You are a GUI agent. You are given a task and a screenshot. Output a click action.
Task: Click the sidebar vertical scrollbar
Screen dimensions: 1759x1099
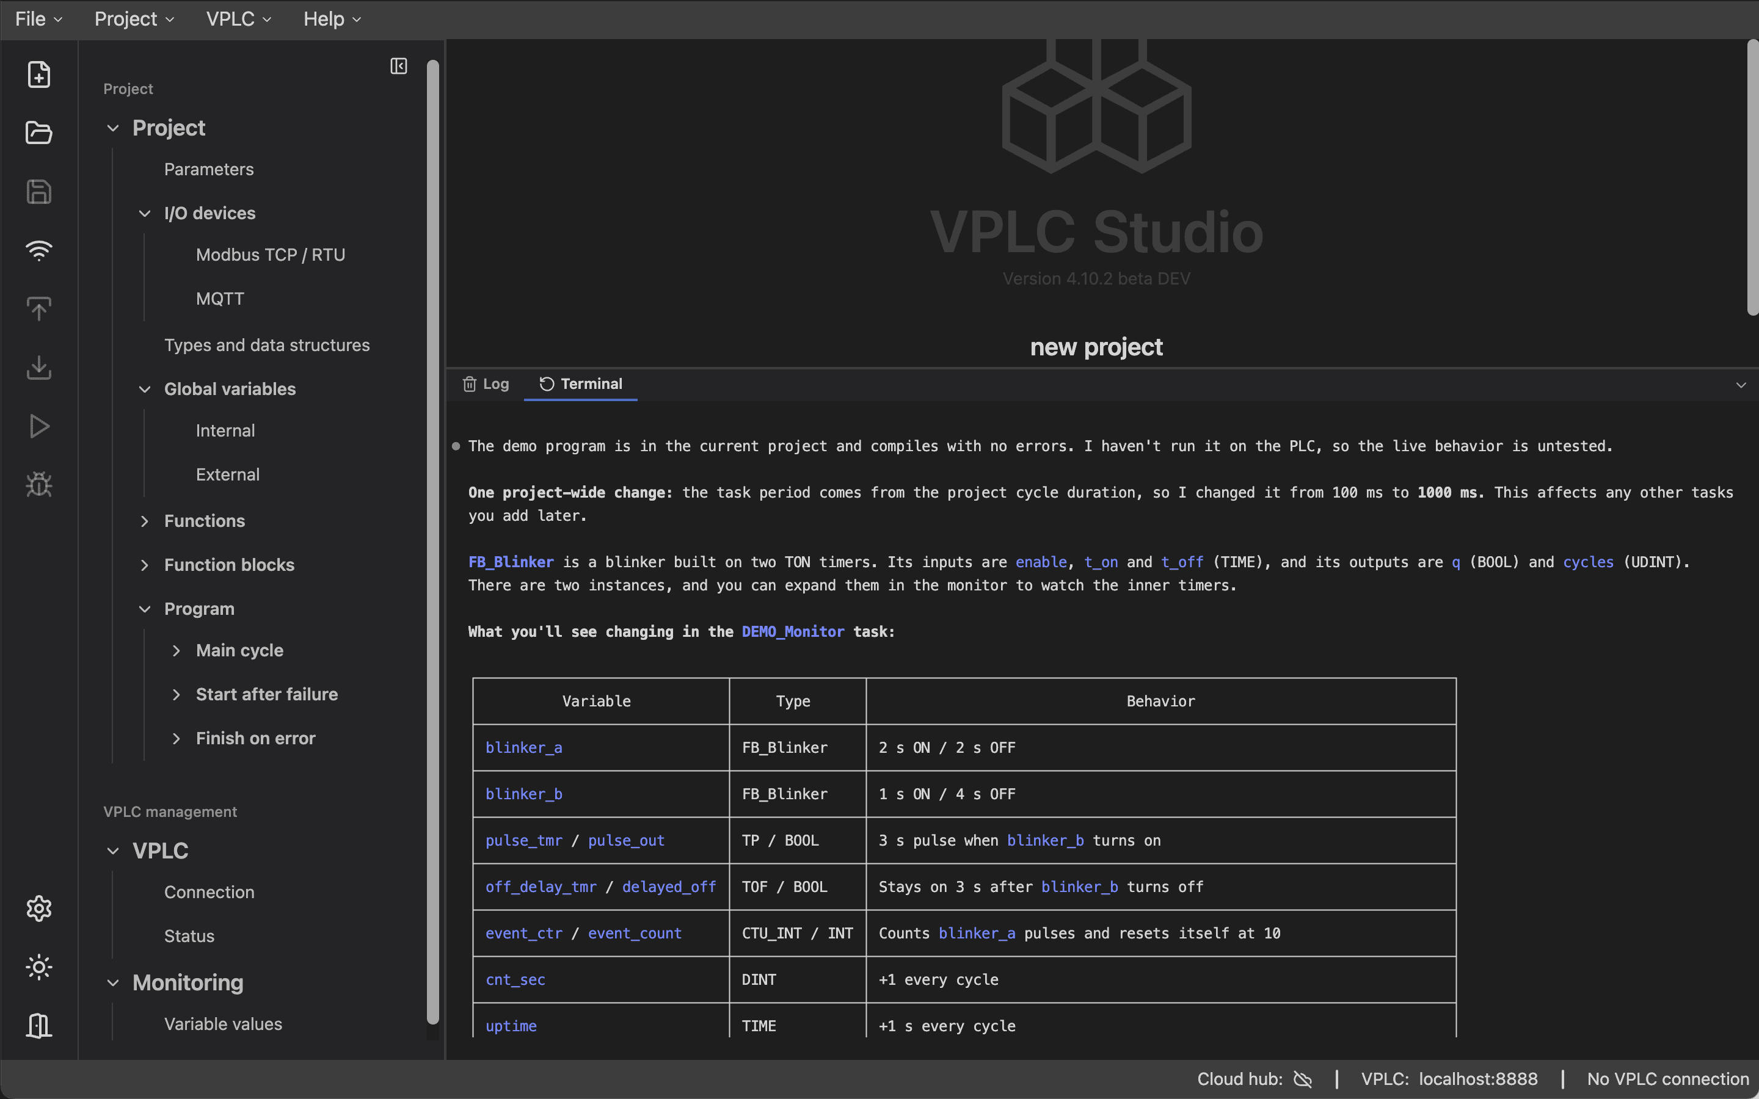(x=432, y=542)
